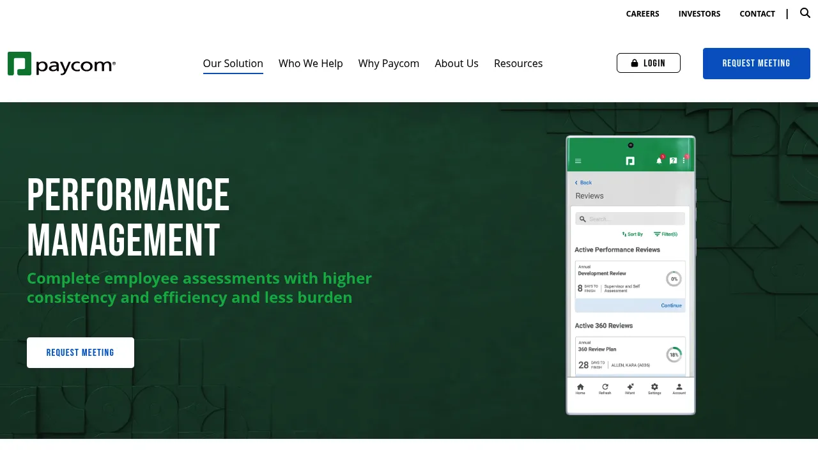The image size is (818, 460).
Task: Open the Sort By control in phone mockup
Action: 633,234
